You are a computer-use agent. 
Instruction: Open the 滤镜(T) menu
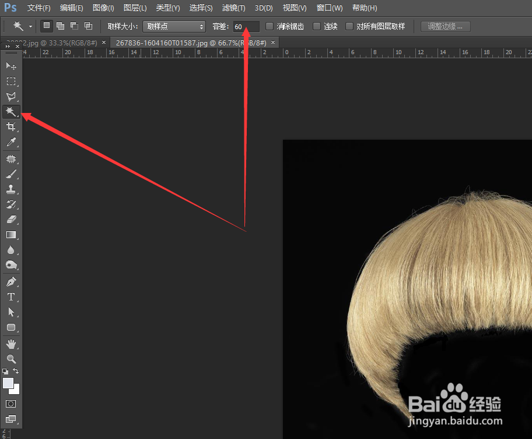[x=233, y=8]
